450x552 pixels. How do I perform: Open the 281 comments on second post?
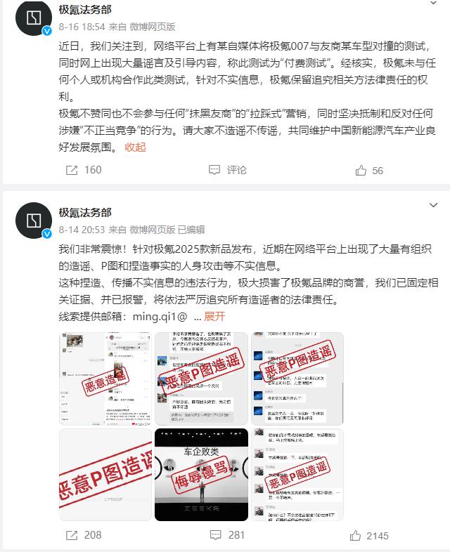pyautogui.click(x=227, y=535)
